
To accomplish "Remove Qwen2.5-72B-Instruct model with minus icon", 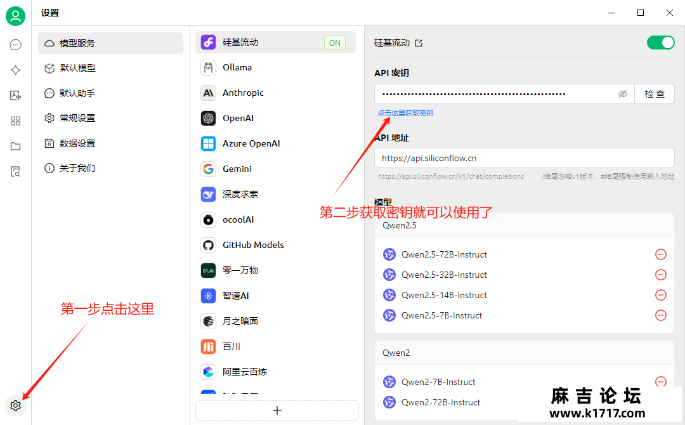I will [660, 254].
